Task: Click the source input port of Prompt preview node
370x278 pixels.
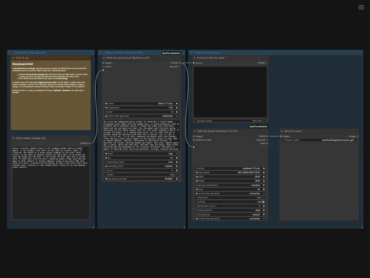Action: [x=194, y=63]
